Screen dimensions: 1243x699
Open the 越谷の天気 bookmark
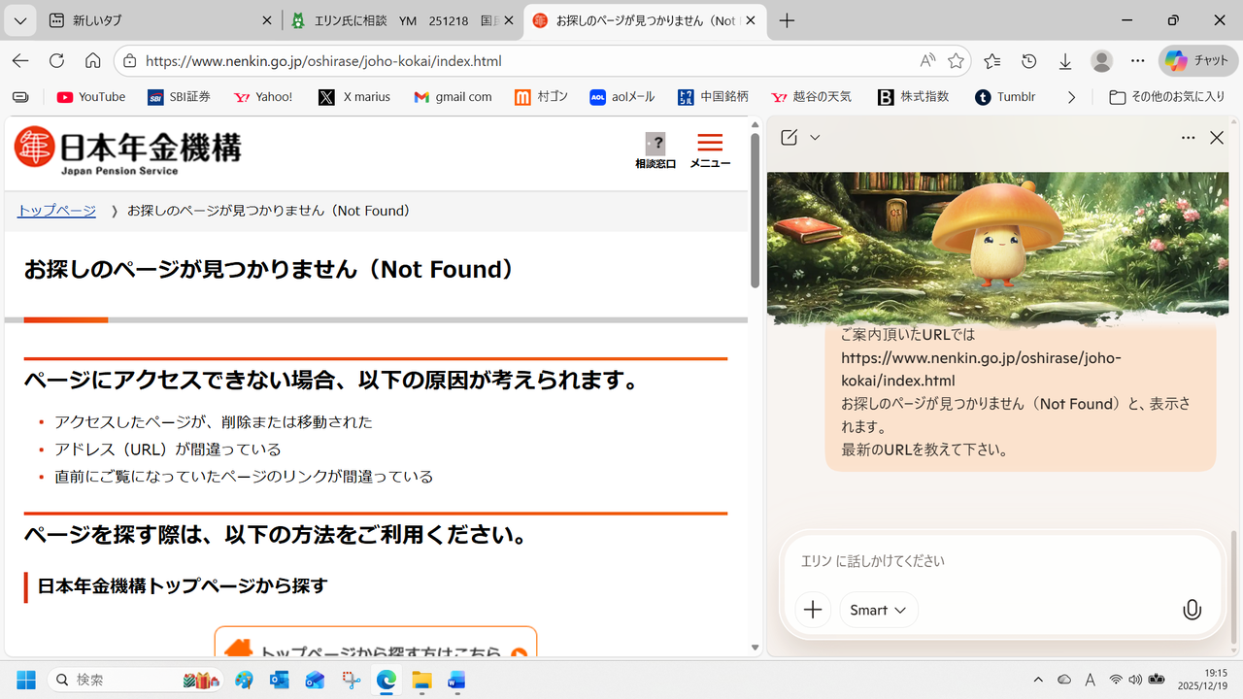(x=811, y=97)
